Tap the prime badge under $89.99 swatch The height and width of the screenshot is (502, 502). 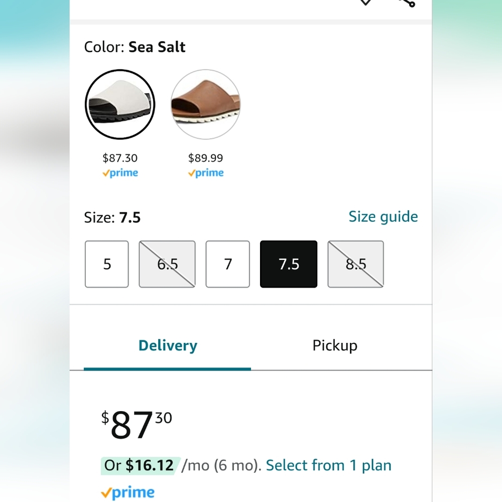[205, 173]
